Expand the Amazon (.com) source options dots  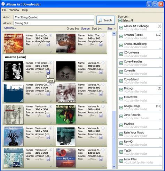pyautogui.click(x=160, y=40)
